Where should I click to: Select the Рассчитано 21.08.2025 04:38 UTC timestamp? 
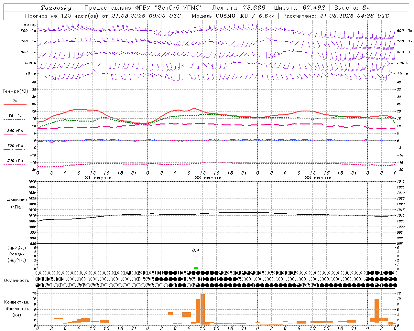336,16
